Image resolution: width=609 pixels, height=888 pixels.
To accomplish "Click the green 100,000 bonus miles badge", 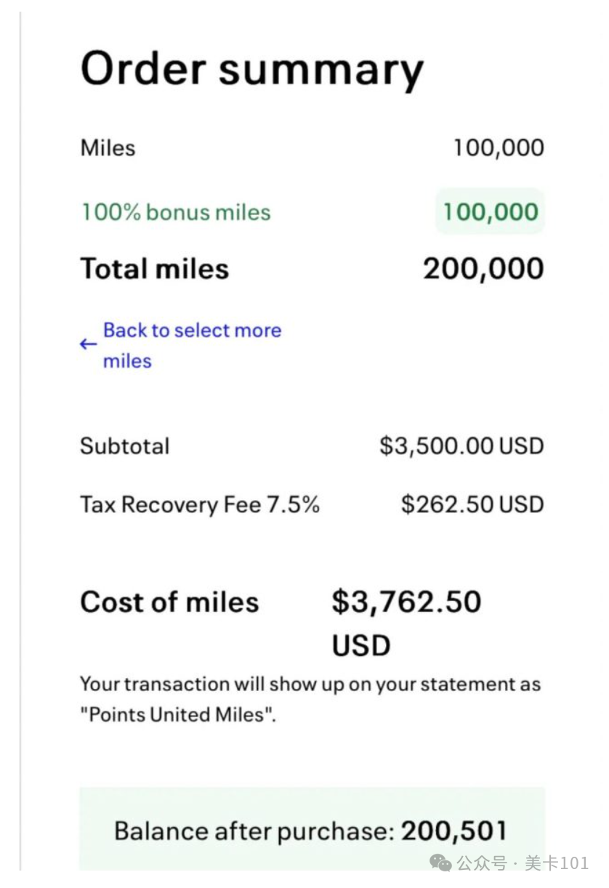I will click(490, 212).
